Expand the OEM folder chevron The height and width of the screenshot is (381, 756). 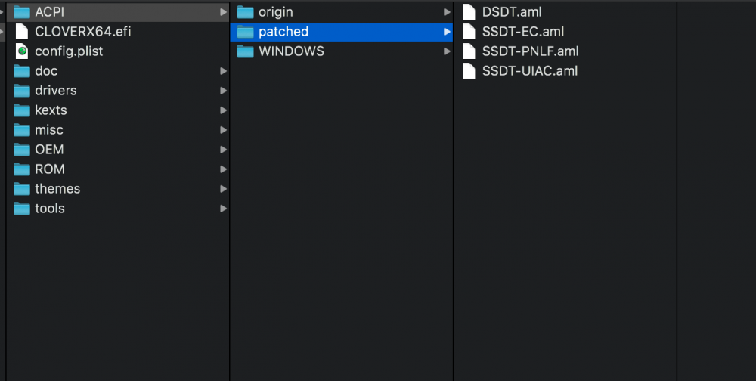pos(223,150)
